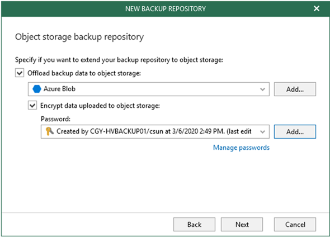Click the 'Object storage backup repository' heading
Viewport: 330px width, 237px height.
coord(79,37)
